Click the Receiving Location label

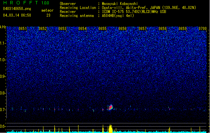(78, 8)
